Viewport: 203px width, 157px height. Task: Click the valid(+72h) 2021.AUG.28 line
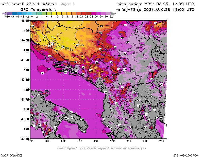(x=155, y=9)
